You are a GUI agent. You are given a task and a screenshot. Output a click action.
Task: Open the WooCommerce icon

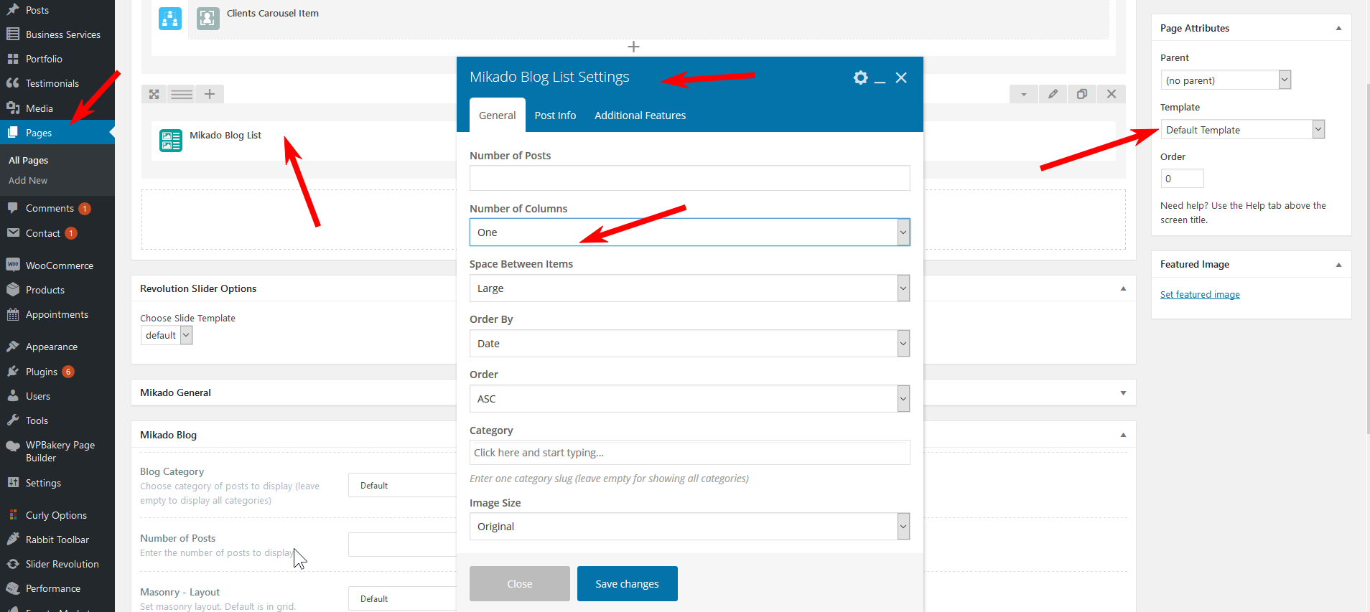point(13,265)
